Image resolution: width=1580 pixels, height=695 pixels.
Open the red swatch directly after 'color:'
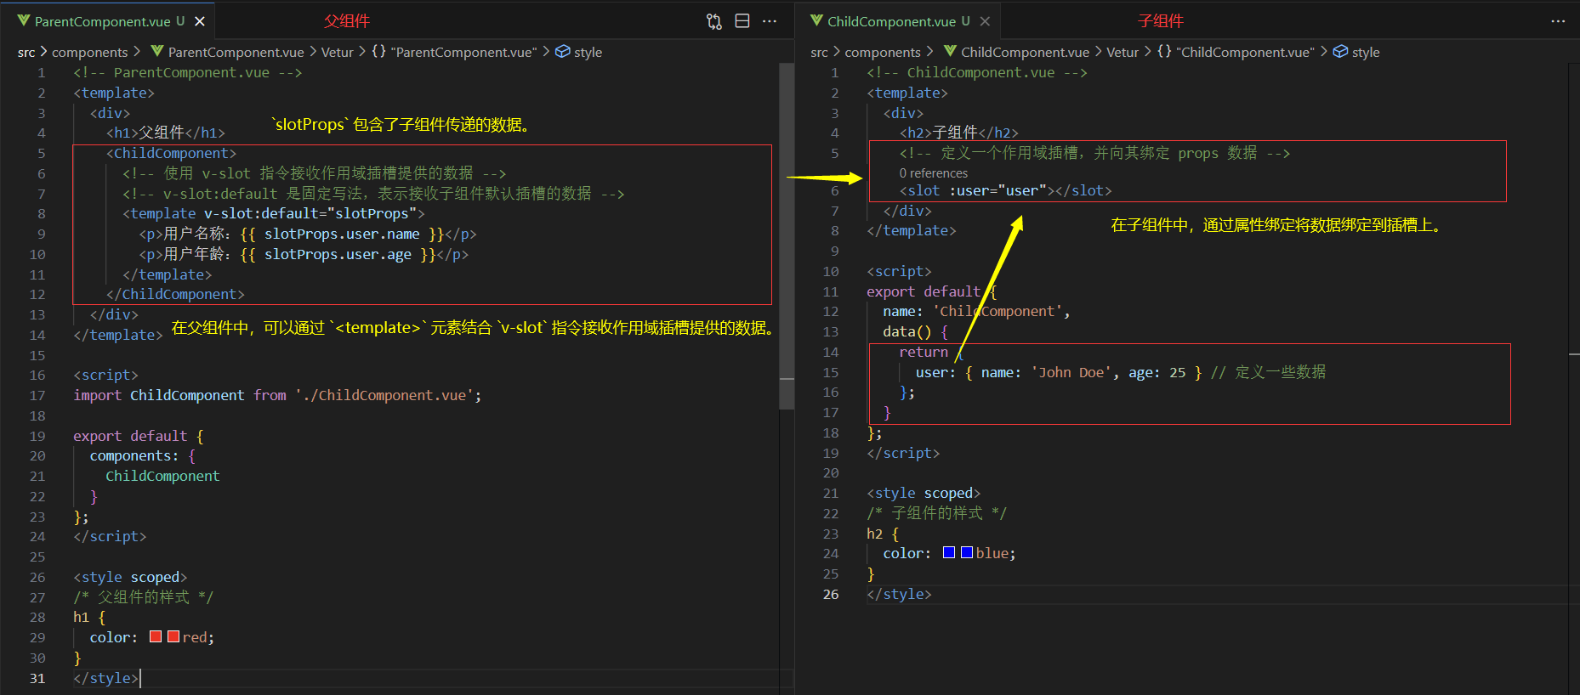[156, 636]
